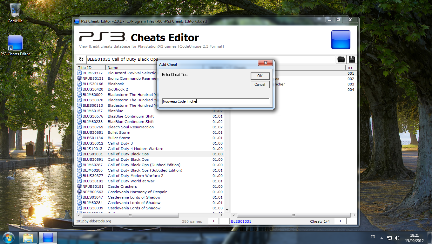The height and width of the screenshot is (244, 432).
Task: Click disc icon beside BLUS30166
Action: point(79,84)
